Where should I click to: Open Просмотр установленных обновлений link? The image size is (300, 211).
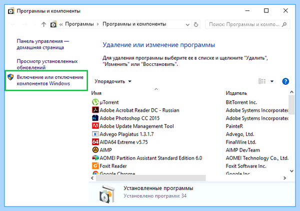47,64
